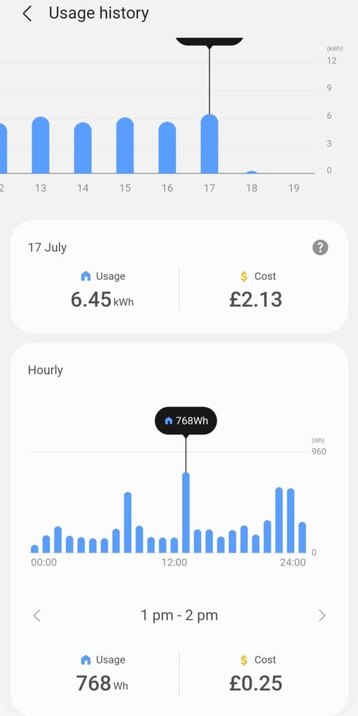Viewport: 358px width, 716px height.
Task: Select the Usage value 6.45 kWh
Action: 101,298
